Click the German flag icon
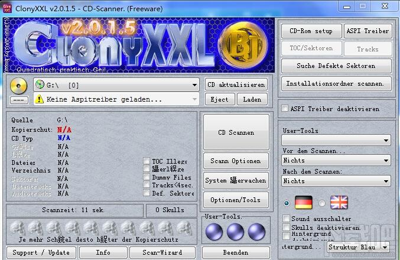This screenshot has height=260, width=400. [304, 203]
